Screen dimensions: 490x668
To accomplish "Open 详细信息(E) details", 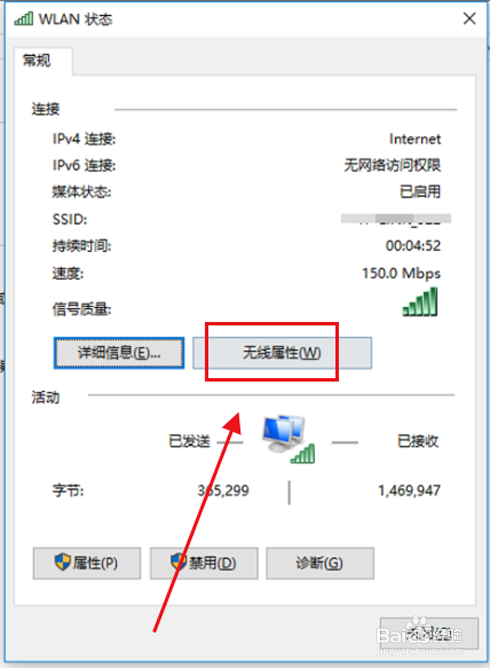I will tap(119, 353).
